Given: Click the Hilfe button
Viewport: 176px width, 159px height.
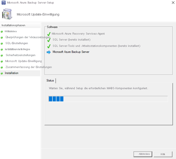Looking at the screenshot, I should [163, 154].
